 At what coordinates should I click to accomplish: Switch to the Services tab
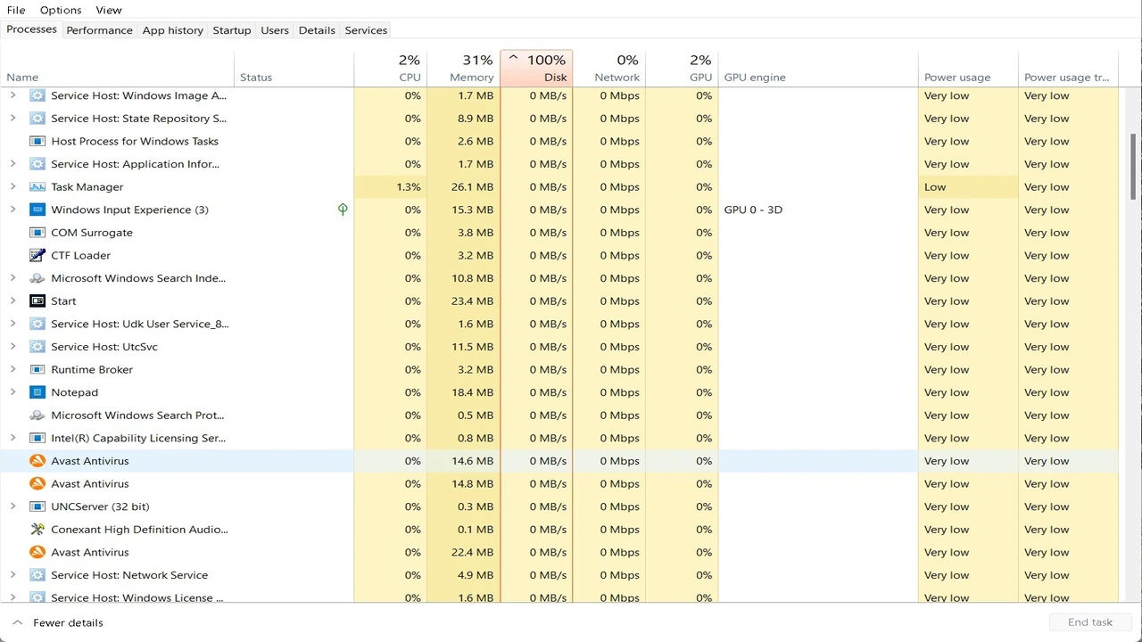[x=366, y=30]
